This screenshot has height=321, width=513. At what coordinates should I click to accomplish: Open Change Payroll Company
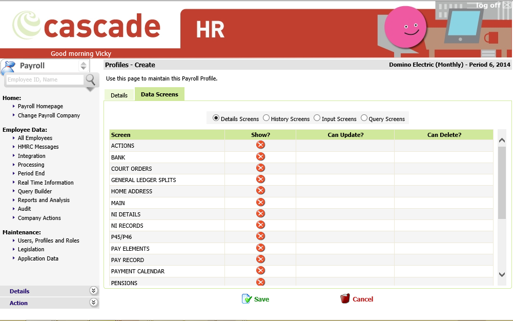pyautogui.click(x=49, y=115)
